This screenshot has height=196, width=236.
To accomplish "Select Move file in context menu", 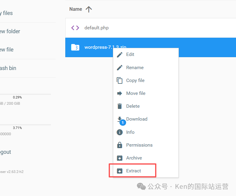I will coord(146,93).
